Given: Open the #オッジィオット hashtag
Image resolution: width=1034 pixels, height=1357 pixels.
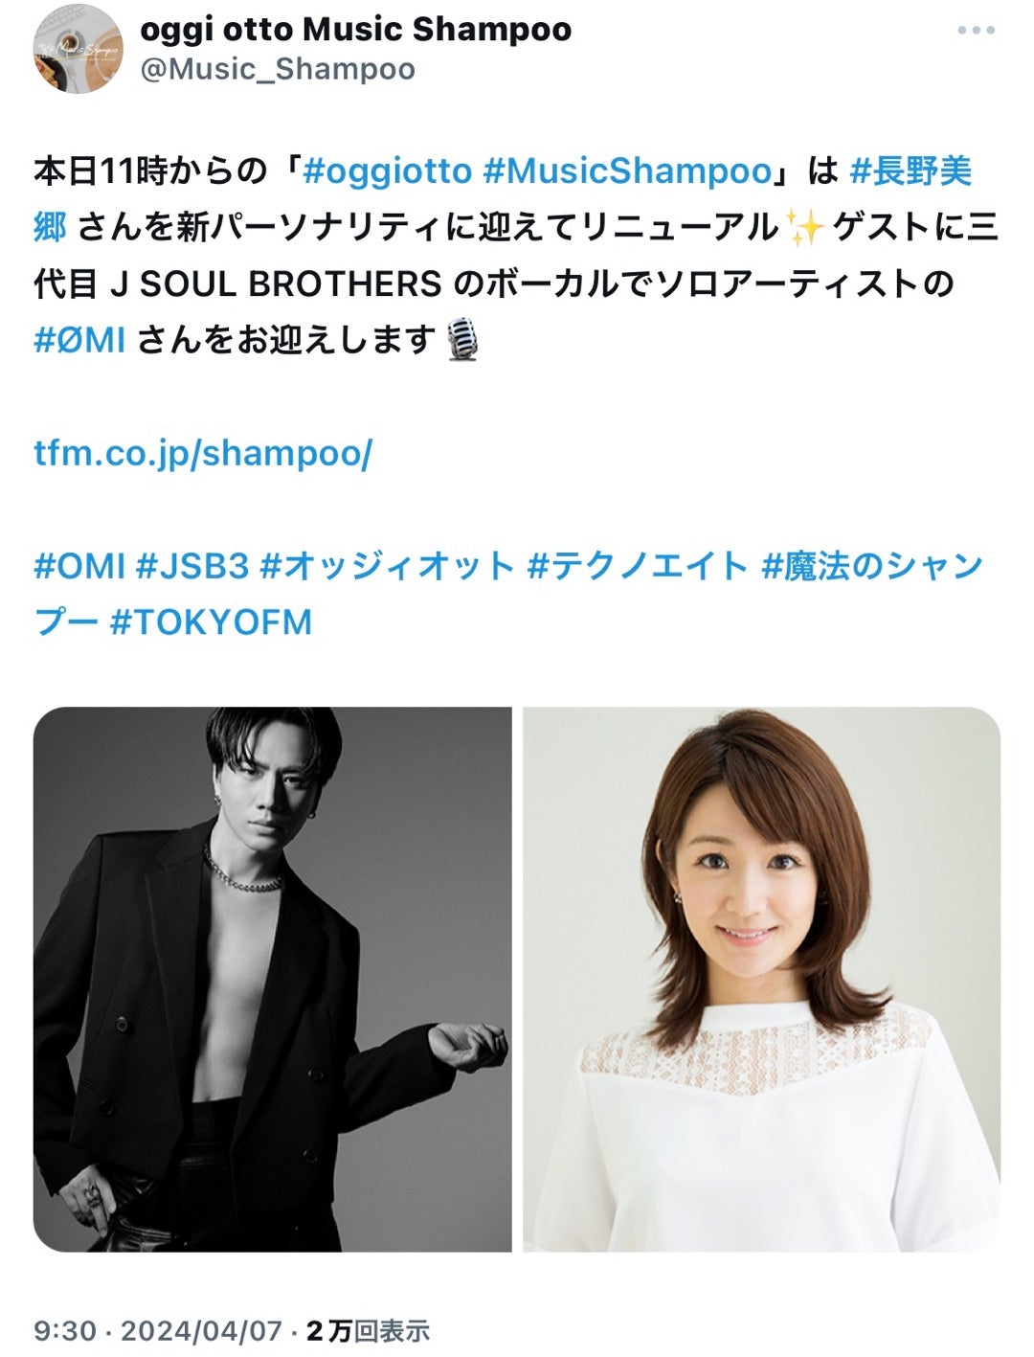Looking at the screenshot, I should coord(388,566).
